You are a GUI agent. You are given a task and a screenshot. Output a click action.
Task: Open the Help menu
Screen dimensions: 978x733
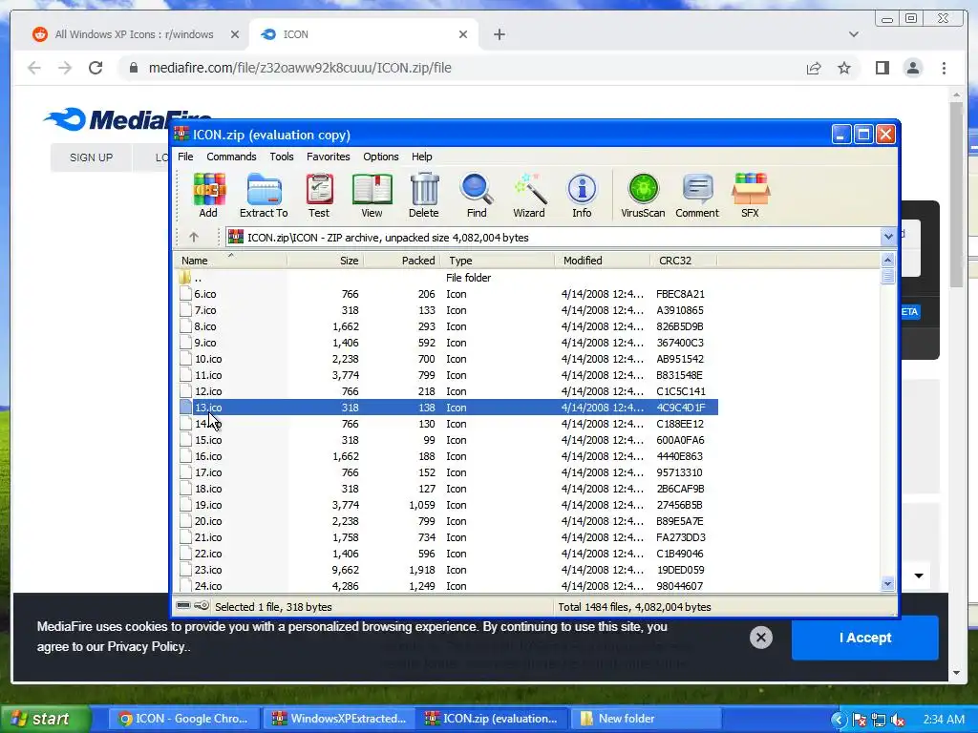click(x=421, y=157)
